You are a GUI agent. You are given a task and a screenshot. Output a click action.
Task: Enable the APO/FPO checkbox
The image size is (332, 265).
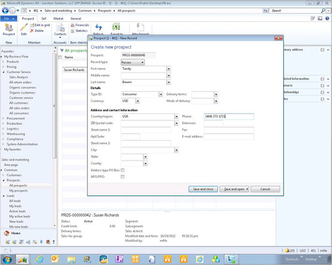122,177
